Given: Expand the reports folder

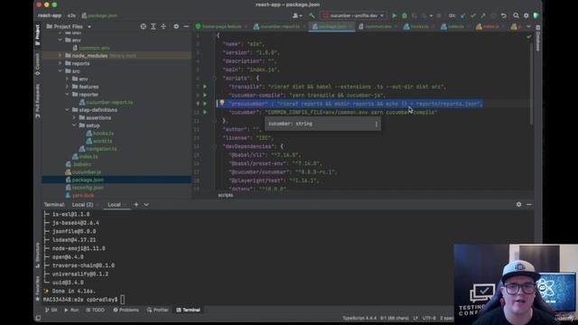Looking at the screenshot, I should coord(61,63).
